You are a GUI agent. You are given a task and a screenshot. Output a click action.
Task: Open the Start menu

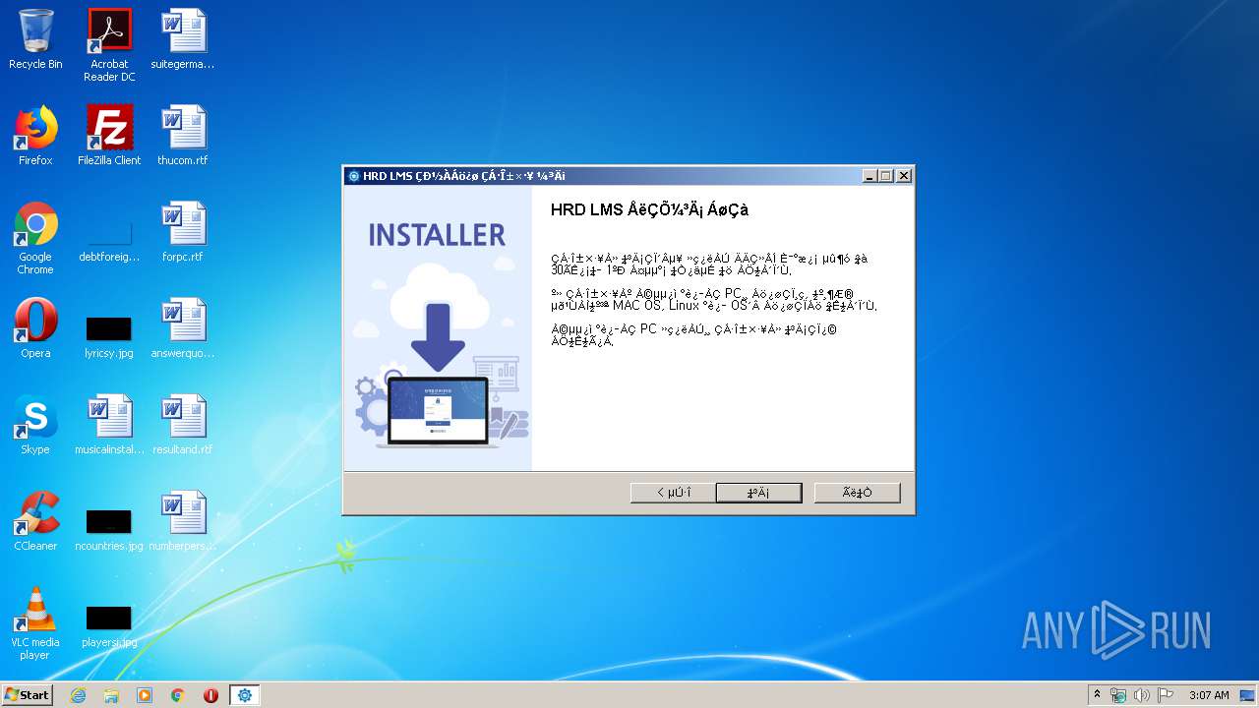pos(27,695)
